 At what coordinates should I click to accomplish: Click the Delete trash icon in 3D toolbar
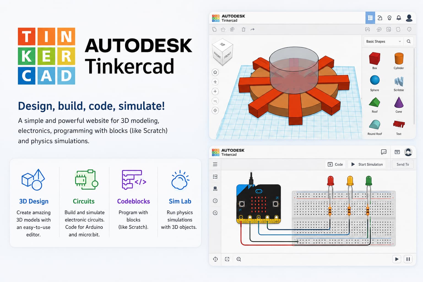[243, 29]
